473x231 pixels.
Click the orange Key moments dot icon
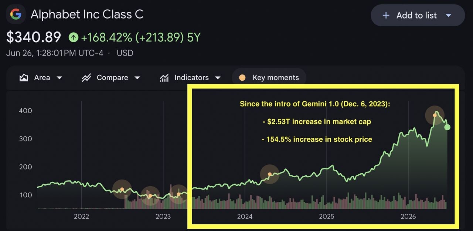242,78
